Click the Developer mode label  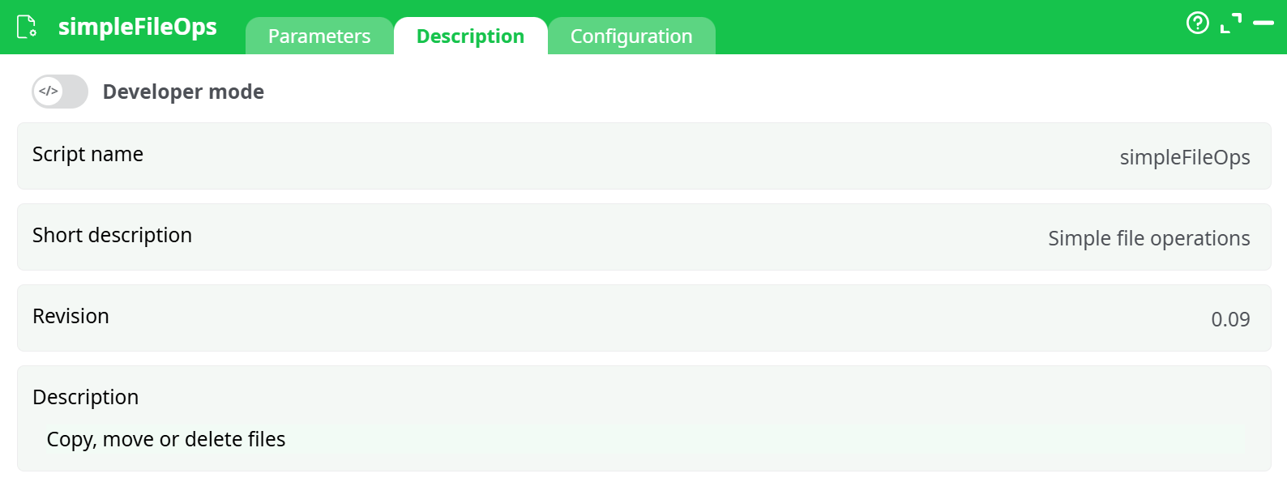coord(183,92)
